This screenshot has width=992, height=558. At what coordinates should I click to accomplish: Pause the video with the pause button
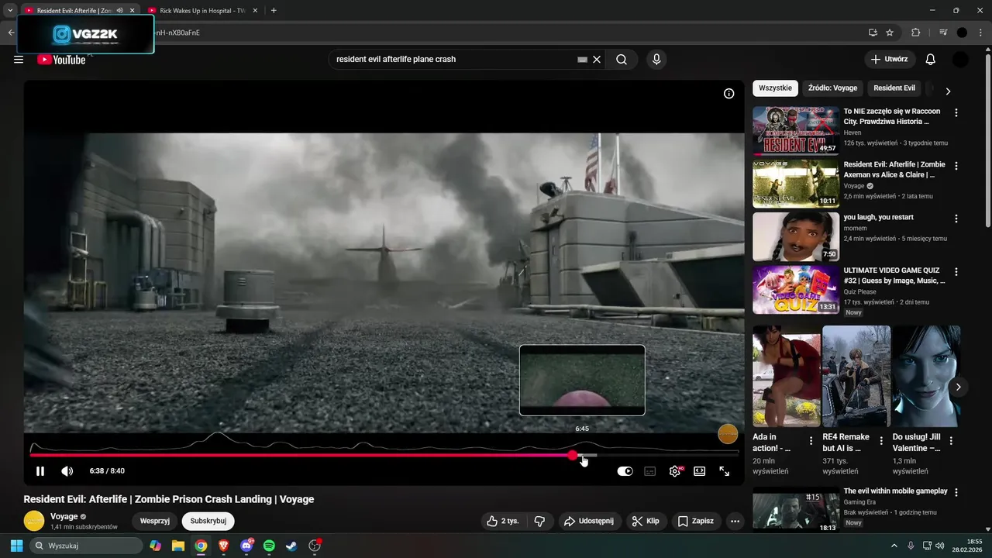[x=40, y=471]
